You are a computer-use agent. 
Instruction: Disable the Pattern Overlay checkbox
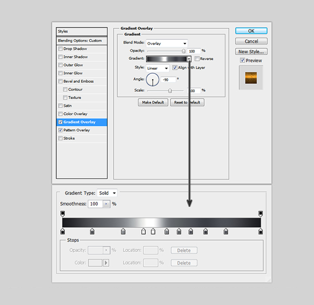pyautogui.click(x=61, y=130)
